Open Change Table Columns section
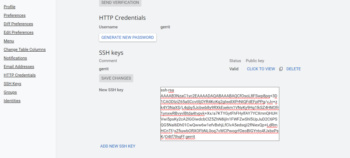This screenshot has height=158, width=350. [25, 49]
